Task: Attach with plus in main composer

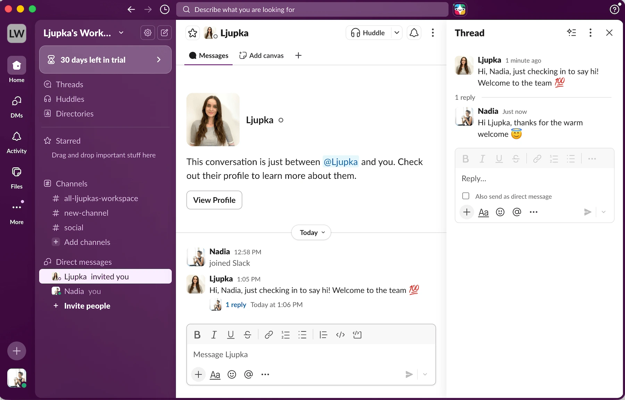Action: [198, 374]
